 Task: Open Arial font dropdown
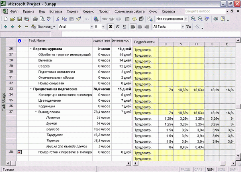coord(92,27)
